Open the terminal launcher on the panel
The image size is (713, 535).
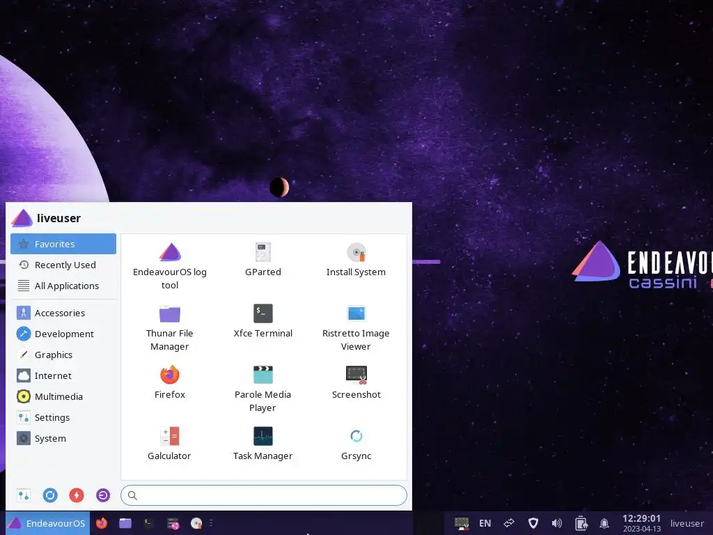pos(149,523)
